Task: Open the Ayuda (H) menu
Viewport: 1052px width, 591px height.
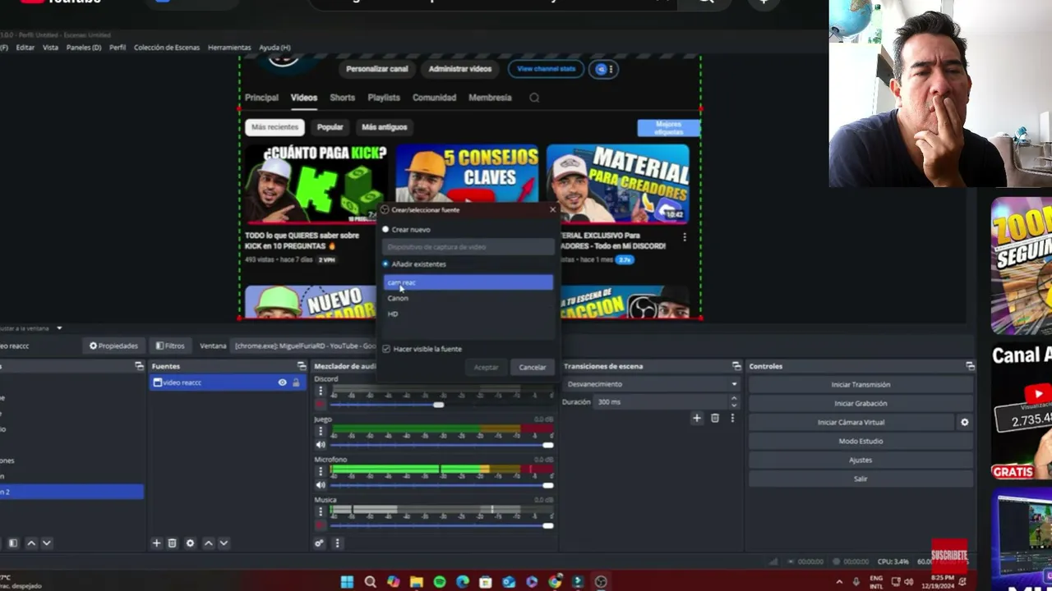Action: 275,48
